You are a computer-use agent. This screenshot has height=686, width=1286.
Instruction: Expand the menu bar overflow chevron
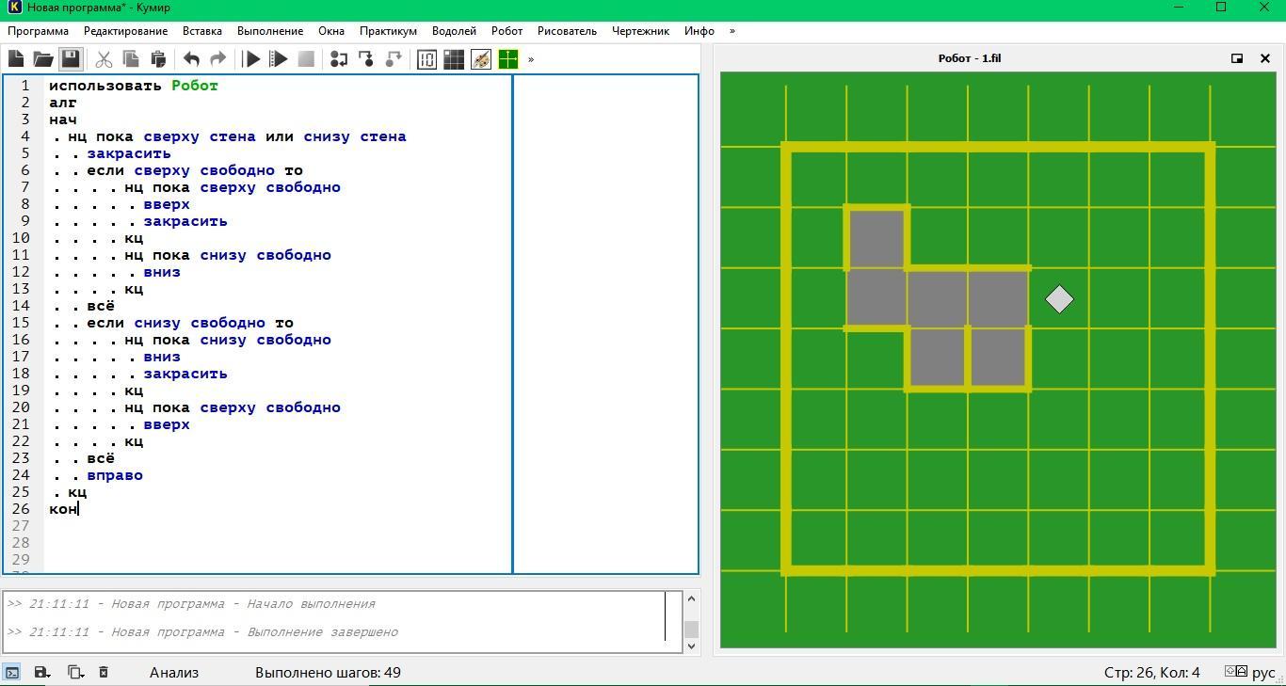click(732, 31)
